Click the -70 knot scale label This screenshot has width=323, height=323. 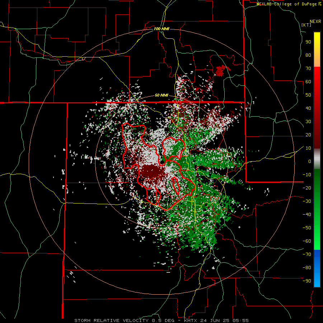307,254
